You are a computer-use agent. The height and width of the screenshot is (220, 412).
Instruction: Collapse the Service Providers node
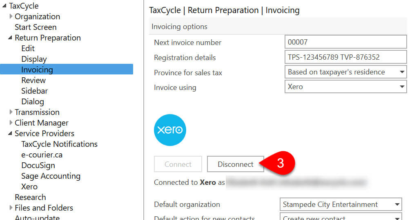(x=10, y=134)
